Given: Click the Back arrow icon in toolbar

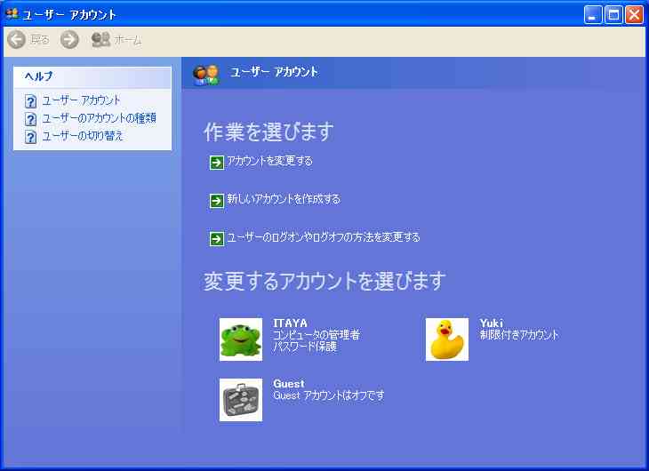Looking at the screenshot, I should (17, 40).
